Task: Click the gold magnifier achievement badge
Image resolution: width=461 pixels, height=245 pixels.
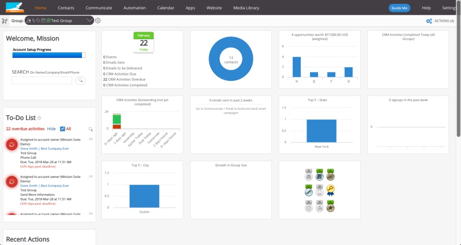Action: (330, 190)
